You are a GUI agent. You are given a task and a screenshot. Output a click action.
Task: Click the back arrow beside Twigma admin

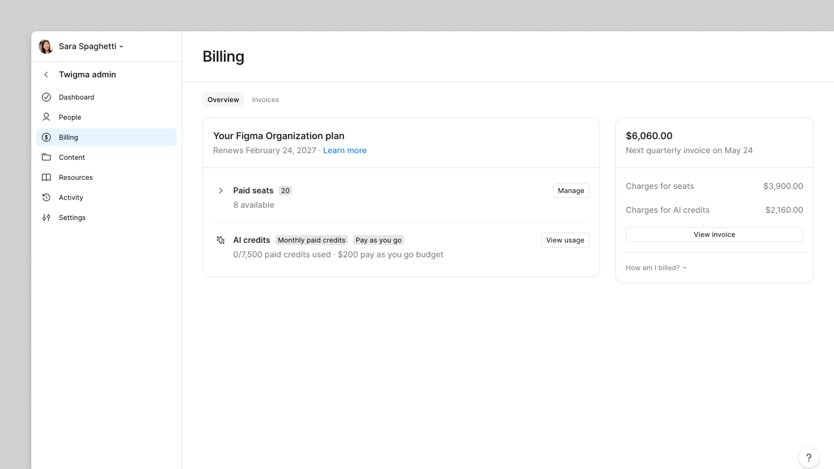point(46,74)
